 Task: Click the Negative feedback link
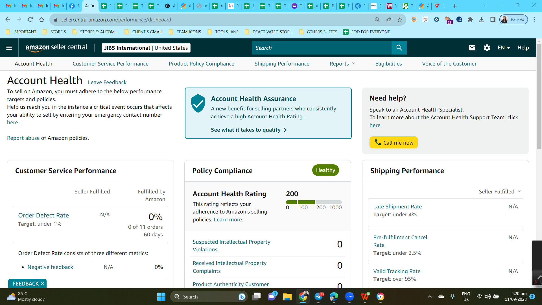[50, 267]
